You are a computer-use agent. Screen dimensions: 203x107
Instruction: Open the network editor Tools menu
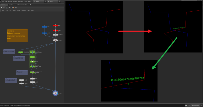(x=19, y=11)
